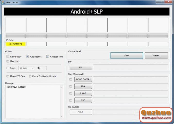Click the PIT file path field
174x124 pixels.
[x=130, y=68]
